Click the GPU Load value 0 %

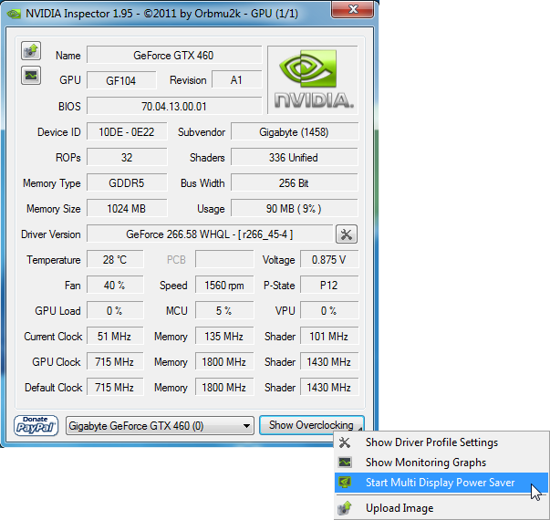tap(115, 311)
